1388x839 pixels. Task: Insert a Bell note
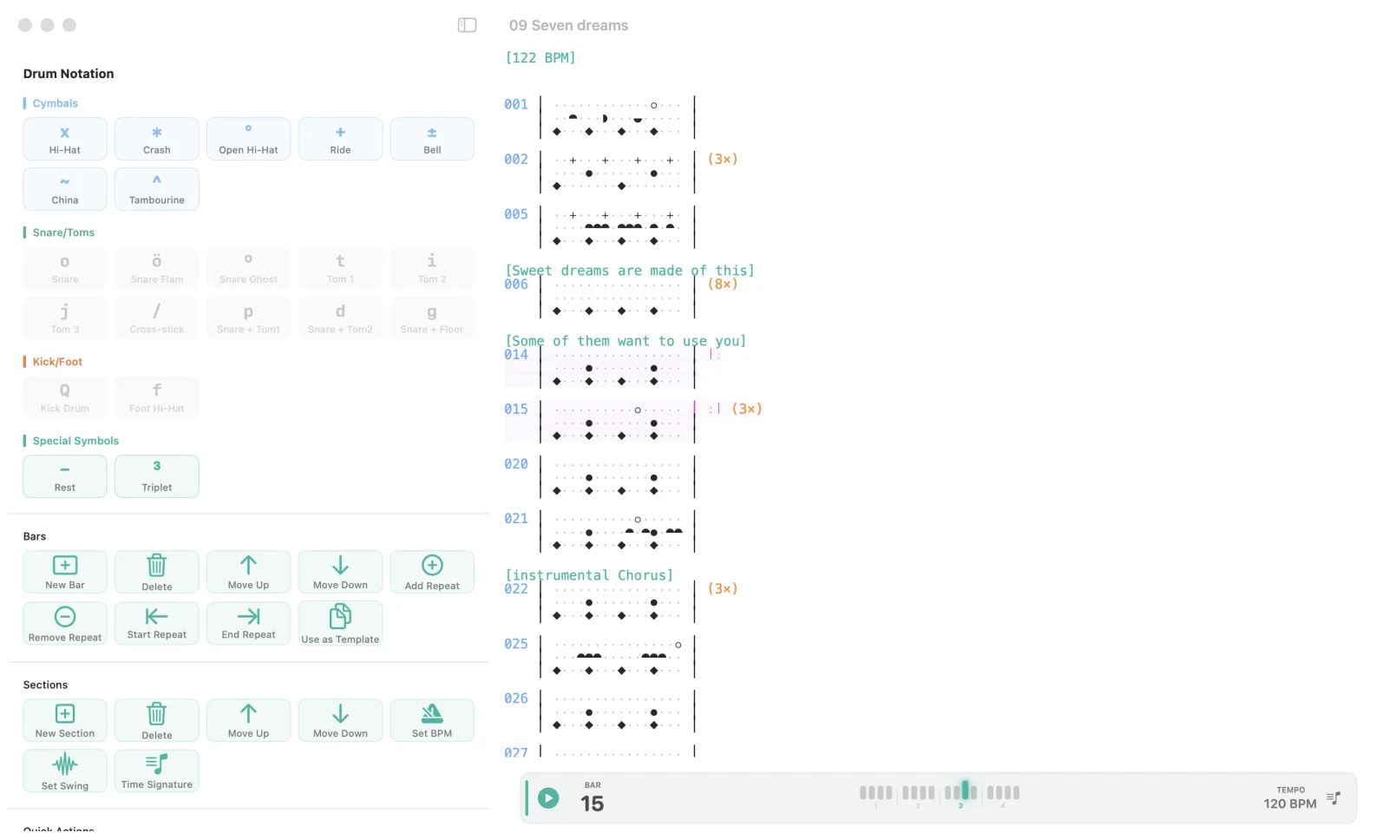432,139
